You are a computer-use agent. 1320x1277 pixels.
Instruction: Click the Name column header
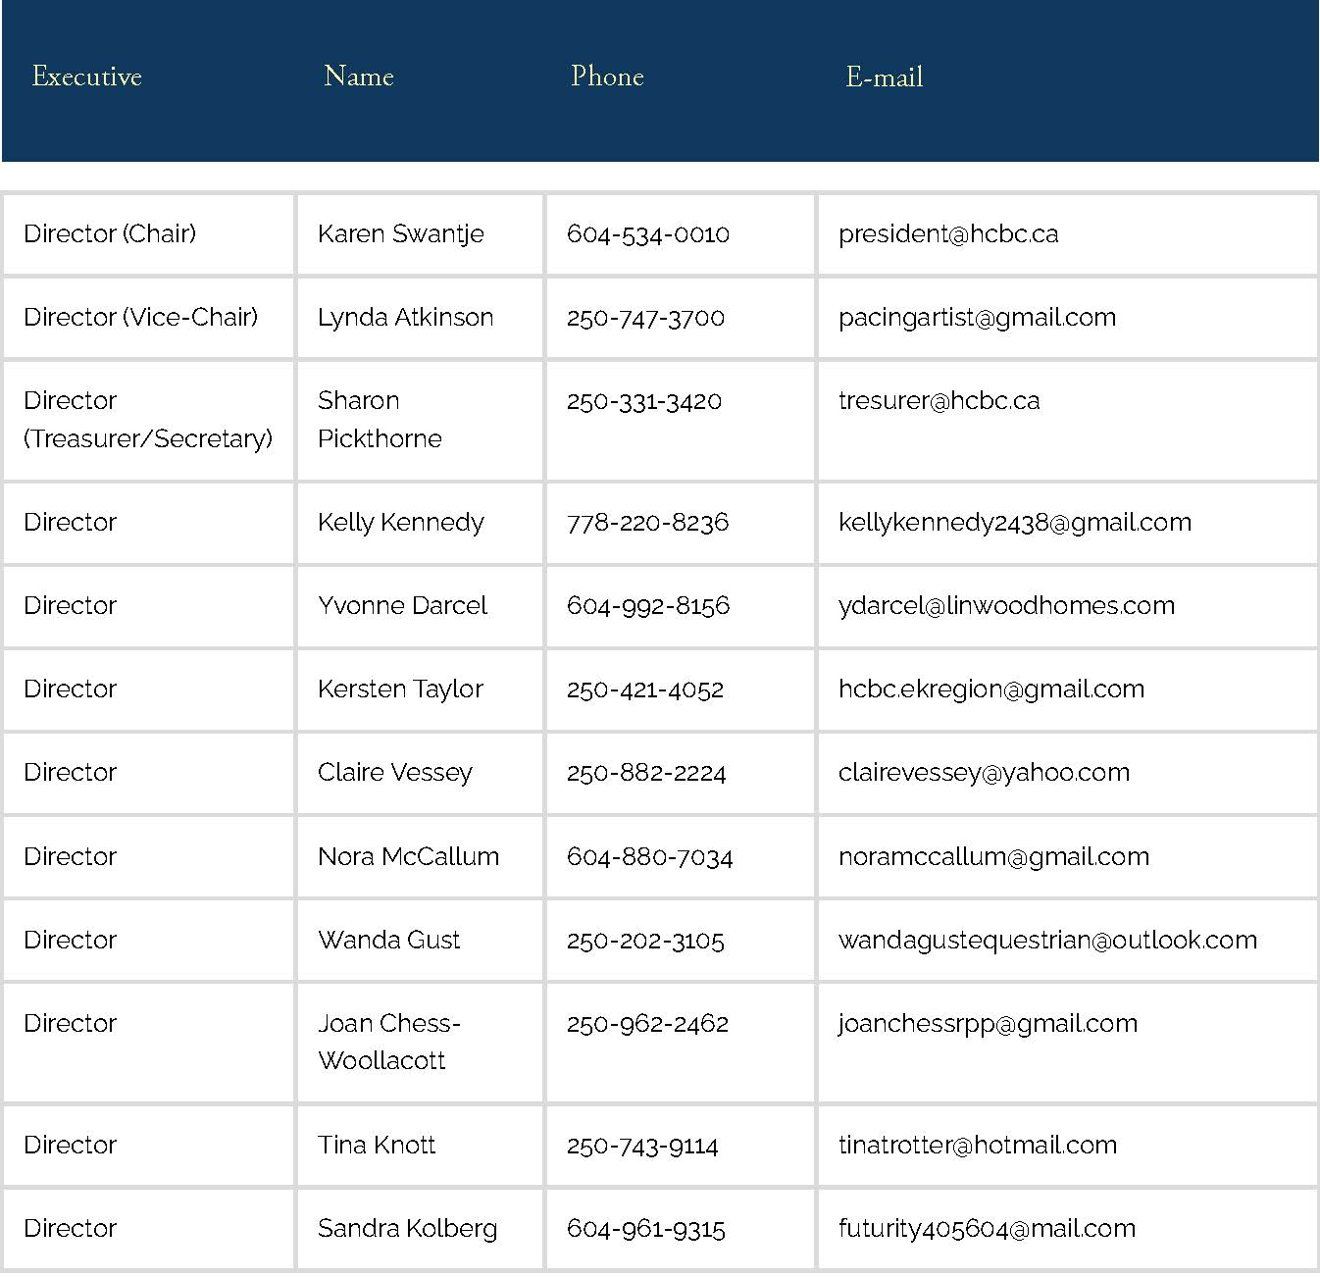[359, 77]
